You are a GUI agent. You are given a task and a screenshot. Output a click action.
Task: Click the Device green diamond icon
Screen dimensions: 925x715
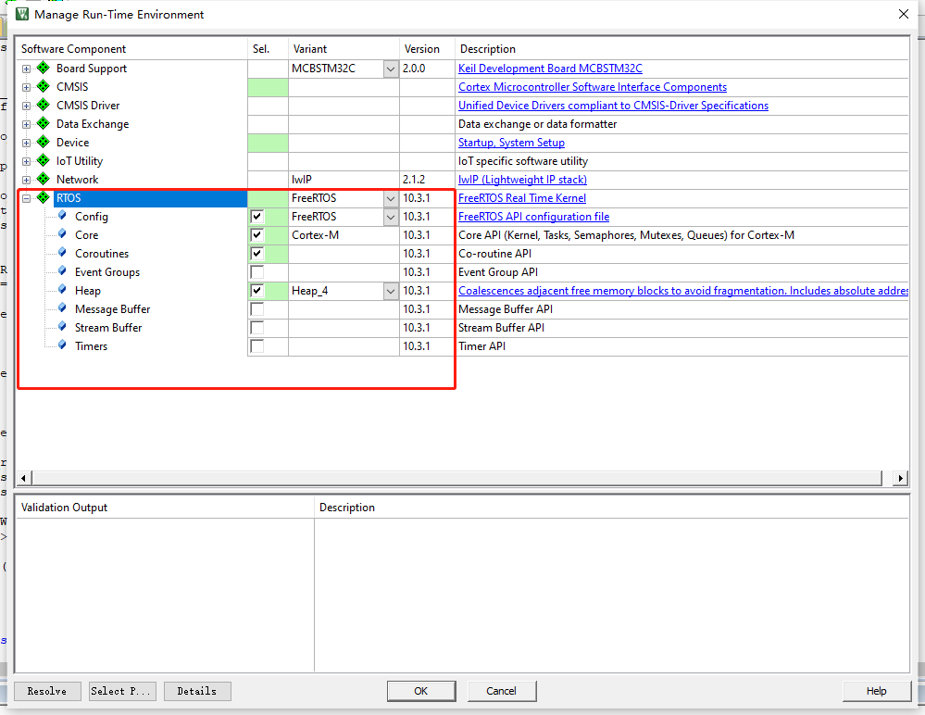coord(44,143)
